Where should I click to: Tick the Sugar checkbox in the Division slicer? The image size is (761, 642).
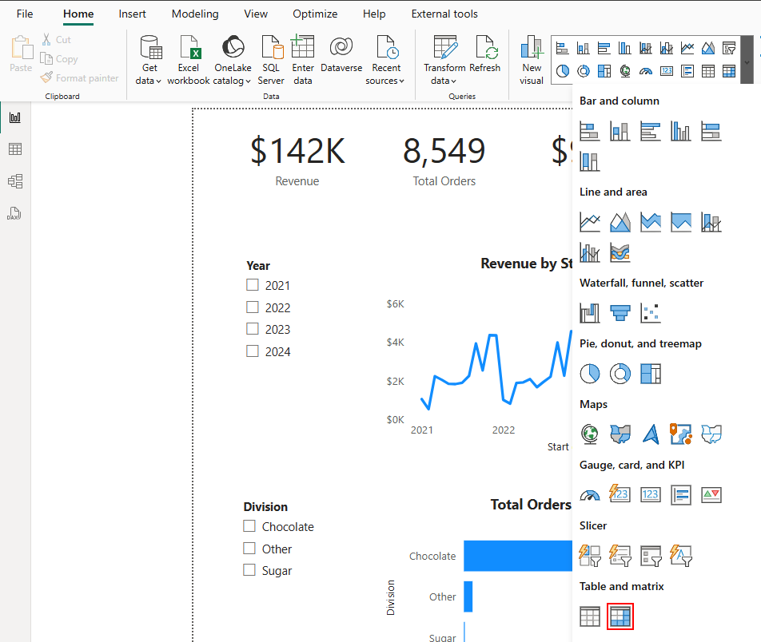click(249, 570)
